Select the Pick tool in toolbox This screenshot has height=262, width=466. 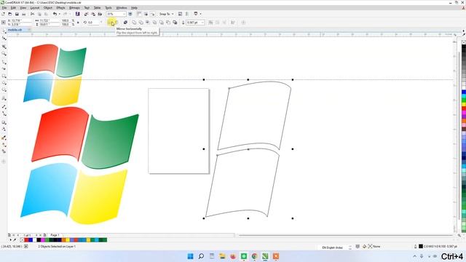[x=4, y=31]
